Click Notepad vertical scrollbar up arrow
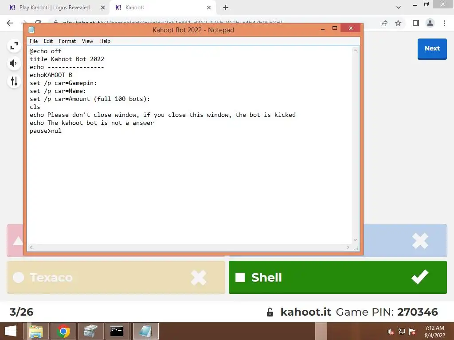Image resolution: width=454 pixels, height=340 pixels. (x=355, y=51)
